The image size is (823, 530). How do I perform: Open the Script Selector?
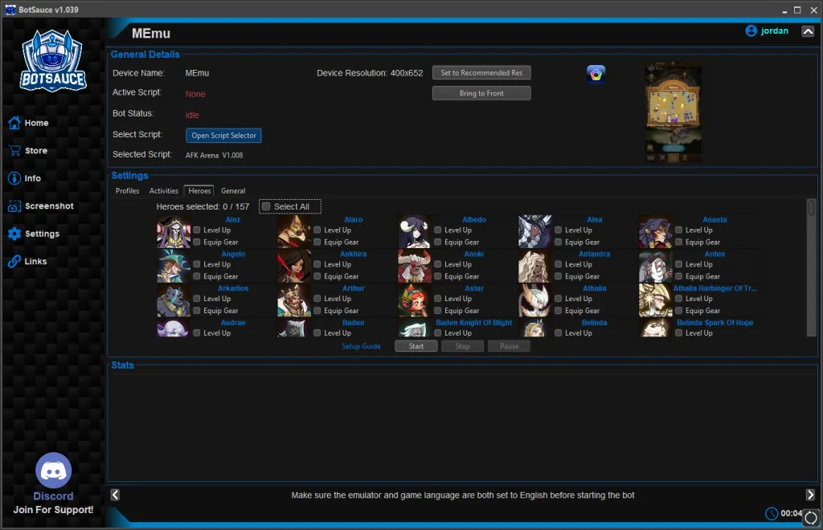point(223,135)
